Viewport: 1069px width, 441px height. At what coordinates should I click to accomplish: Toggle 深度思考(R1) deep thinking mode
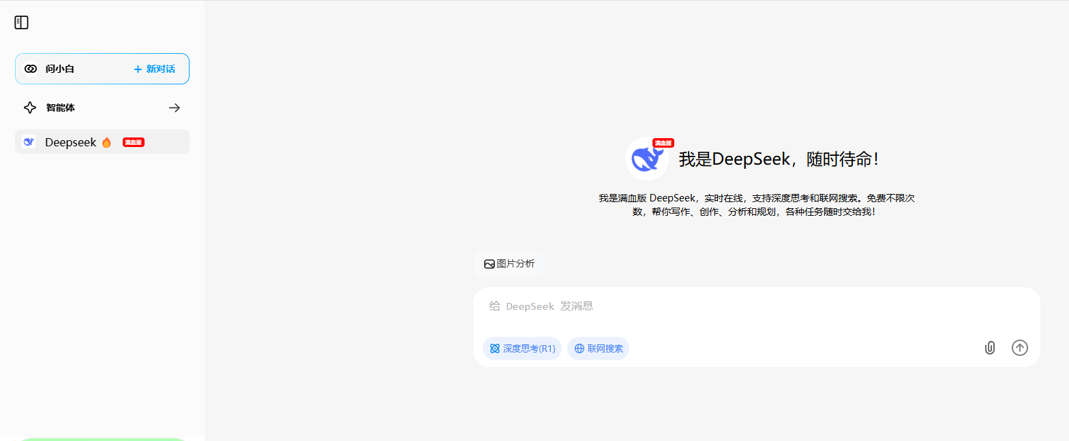coord(522,348)
